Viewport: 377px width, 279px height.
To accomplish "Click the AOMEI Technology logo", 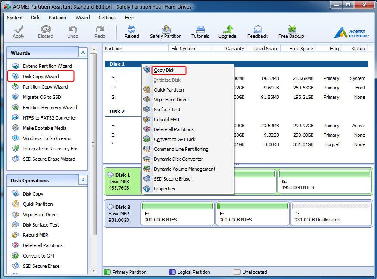I will tap(352, 32).
